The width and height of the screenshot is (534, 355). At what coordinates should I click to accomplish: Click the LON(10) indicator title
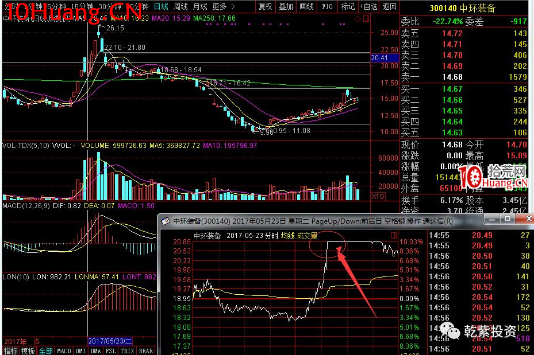pyautogui.click(x=16, y=277)
